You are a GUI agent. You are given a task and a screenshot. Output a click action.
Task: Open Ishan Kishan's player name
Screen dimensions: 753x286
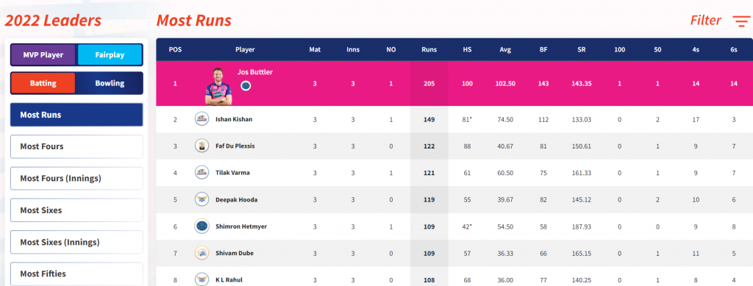click(x=234, y=120)
